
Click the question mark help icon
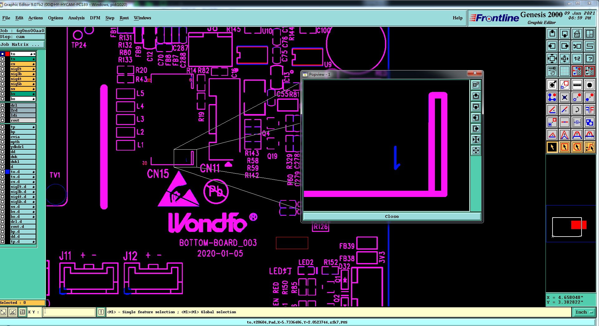point(590,59)
